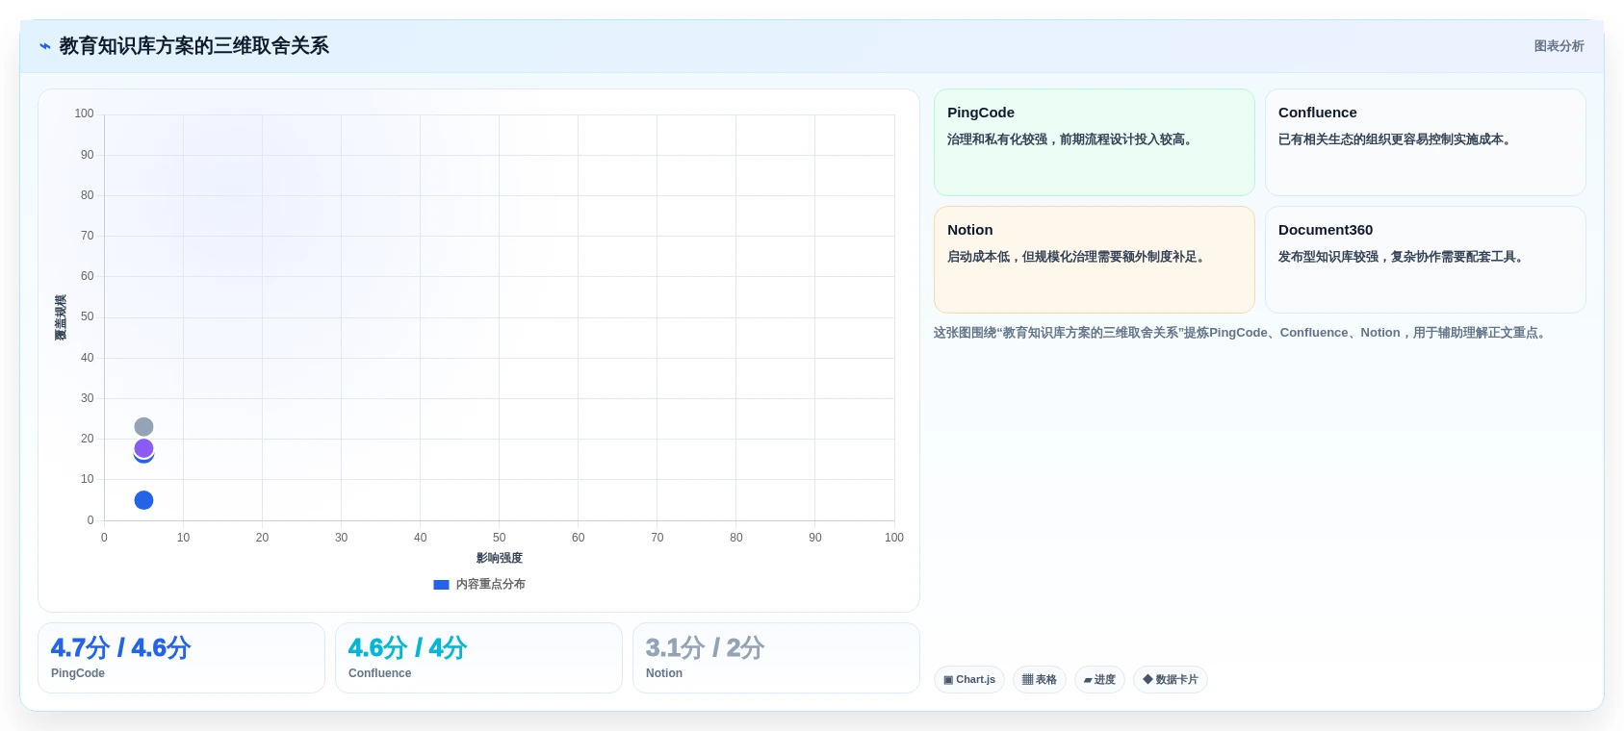Select the 4.7分 / 4.6分 PingCode score card

pos(181,658)
